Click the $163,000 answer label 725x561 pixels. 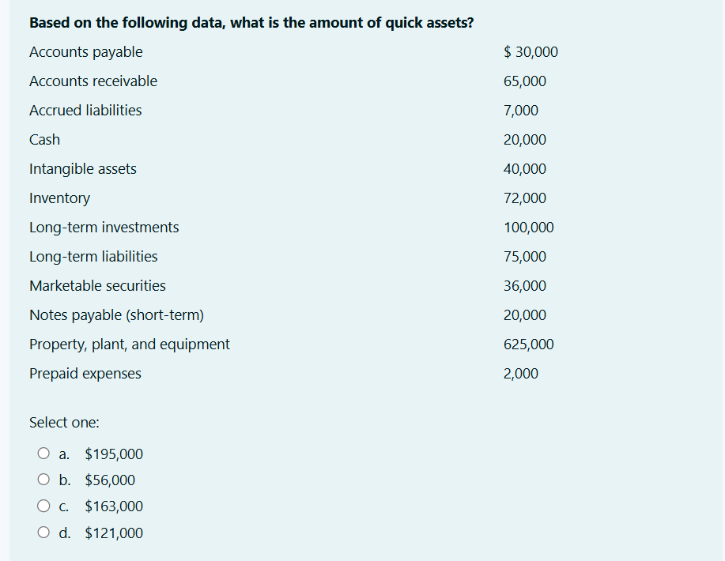click(113, 506)
